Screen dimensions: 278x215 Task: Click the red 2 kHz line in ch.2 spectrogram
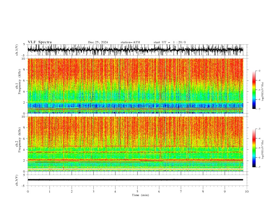(x=135, y=160)
